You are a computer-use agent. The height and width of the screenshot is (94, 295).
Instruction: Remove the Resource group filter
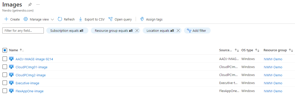tap(137, 31)
